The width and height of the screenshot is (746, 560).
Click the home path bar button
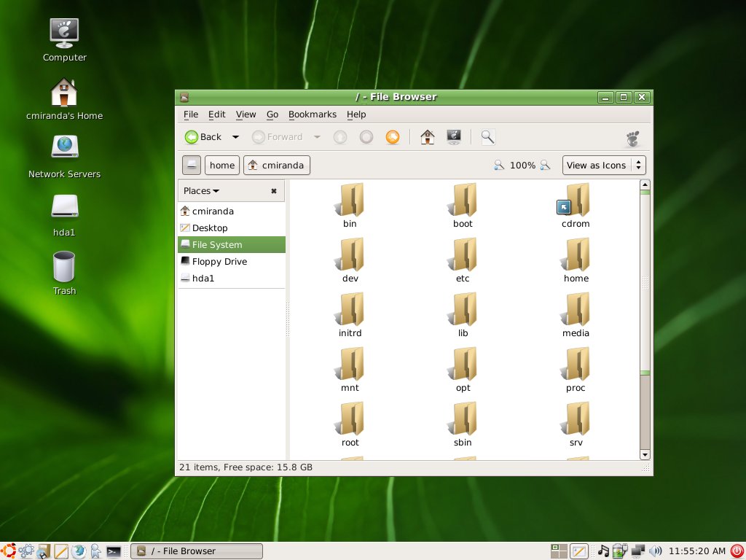point(222,166)
